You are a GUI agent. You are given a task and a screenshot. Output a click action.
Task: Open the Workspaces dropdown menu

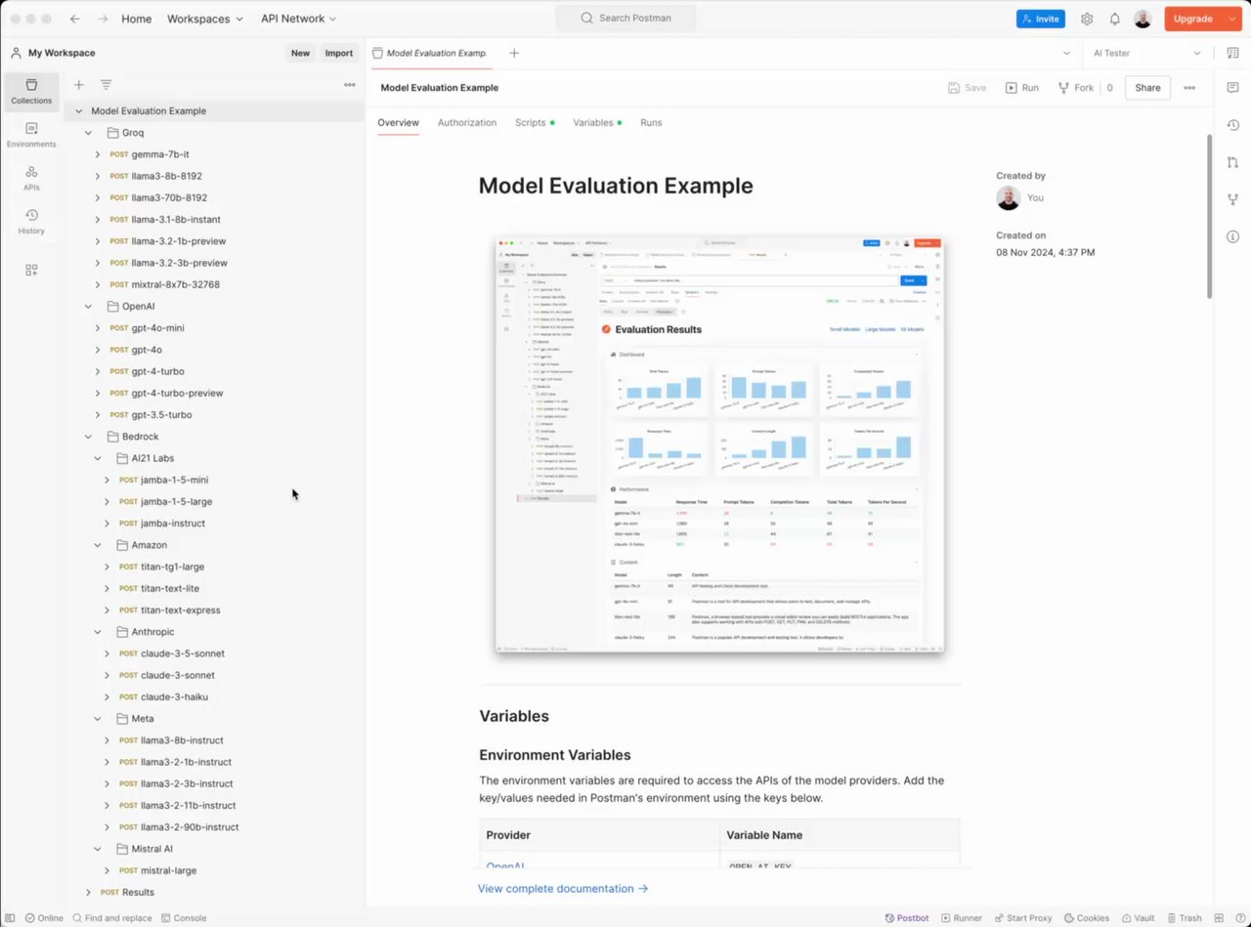point(205,19)
